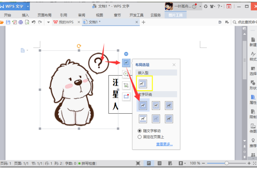Select 固定在页面上 radio option
Screen dimensions: 257x171
(151, 137)
